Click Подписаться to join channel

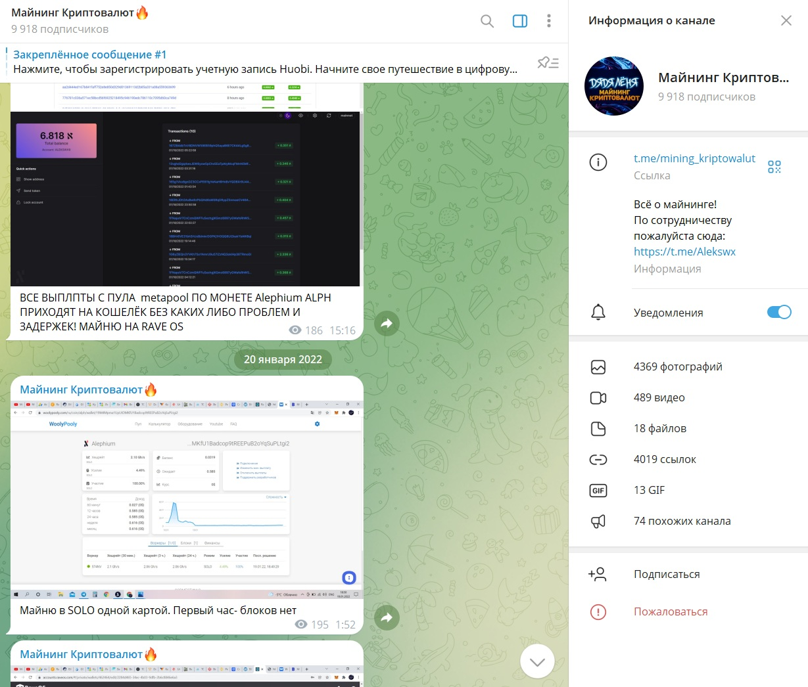tap(667, 574)
